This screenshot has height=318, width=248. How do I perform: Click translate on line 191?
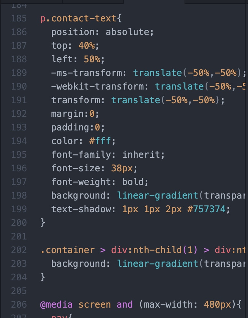136,100
